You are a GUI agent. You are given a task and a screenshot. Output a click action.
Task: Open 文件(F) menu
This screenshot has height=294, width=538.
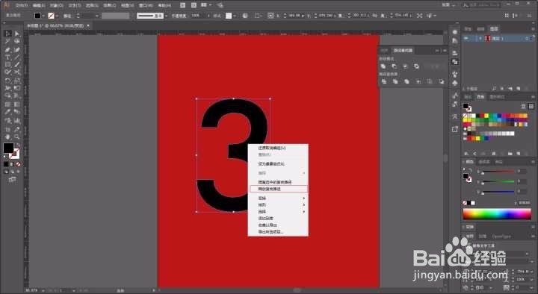point(21,5)
